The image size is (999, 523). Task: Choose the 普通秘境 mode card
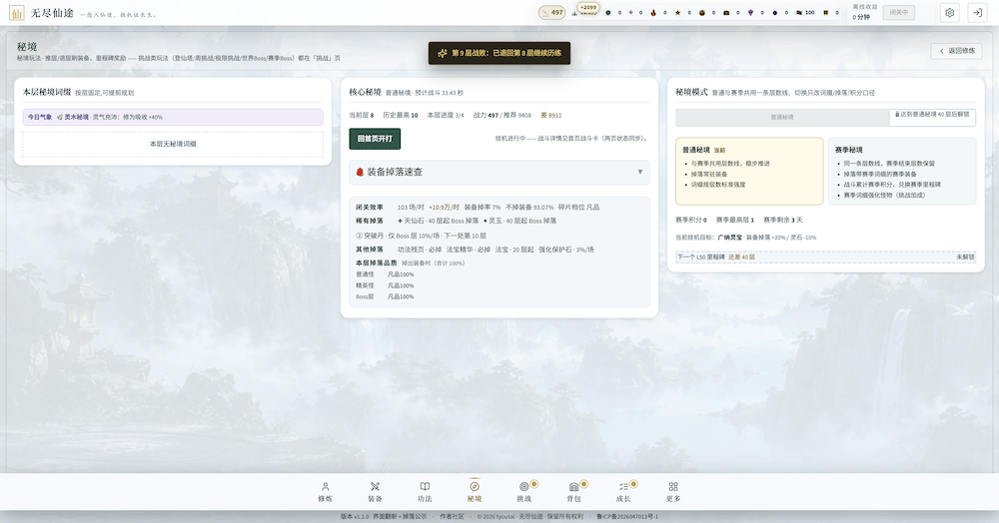coord(749,171)
